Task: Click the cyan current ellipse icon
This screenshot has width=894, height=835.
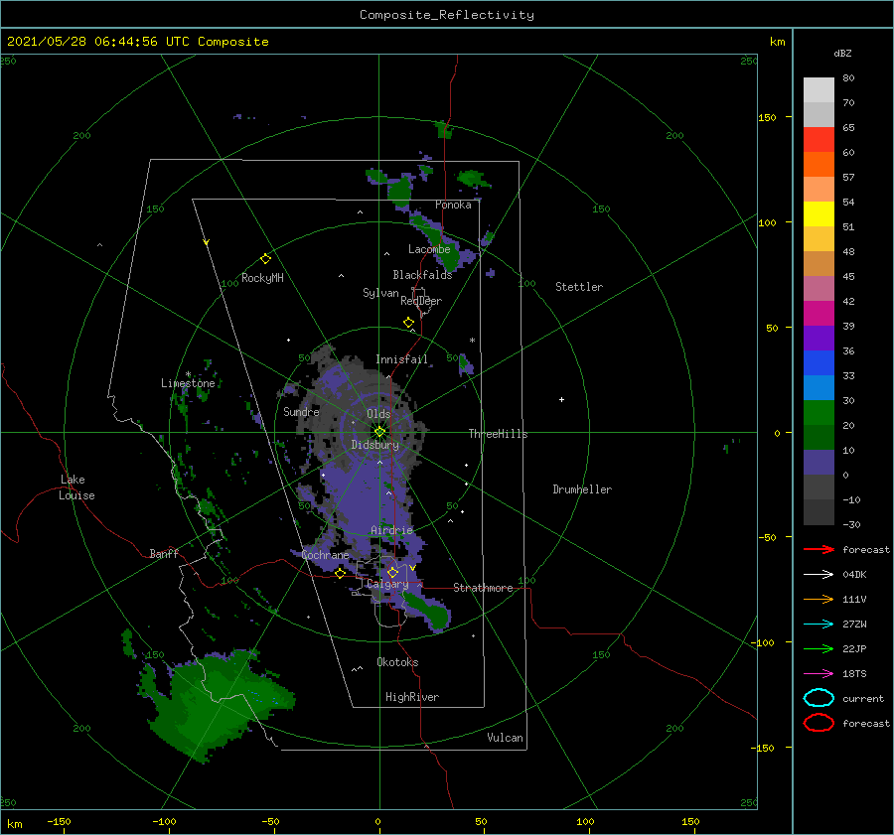Action: 819,698
